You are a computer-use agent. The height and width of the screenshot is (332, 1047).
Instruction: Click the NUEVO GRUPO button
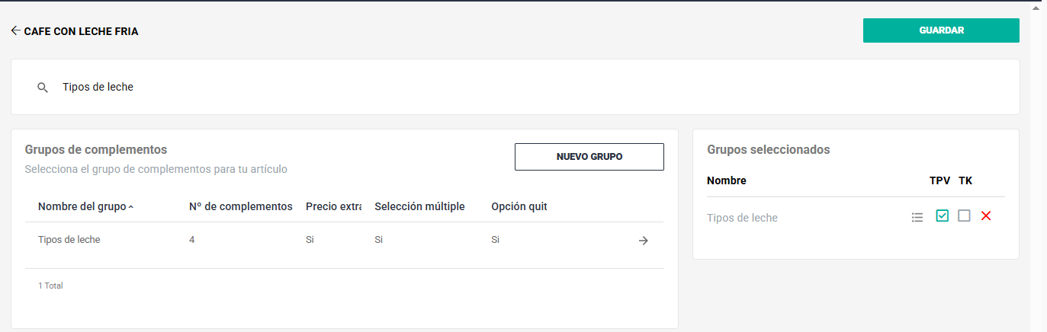[x=589, y=157]
